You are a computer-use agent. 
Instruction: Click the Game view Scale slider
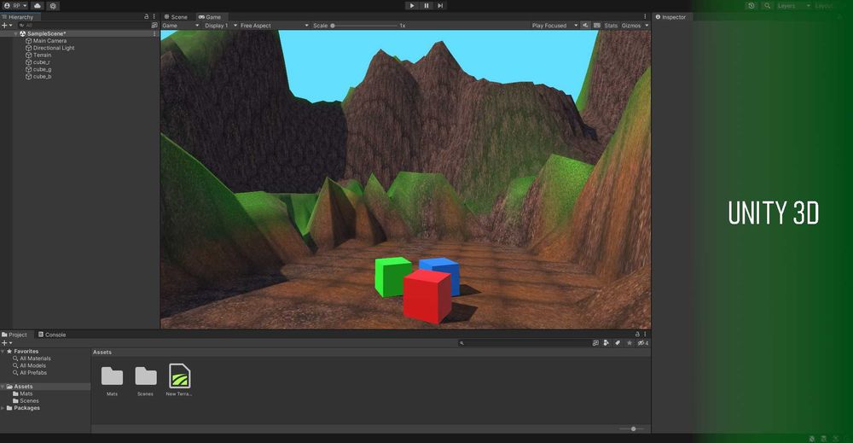[x=364, y=26]
